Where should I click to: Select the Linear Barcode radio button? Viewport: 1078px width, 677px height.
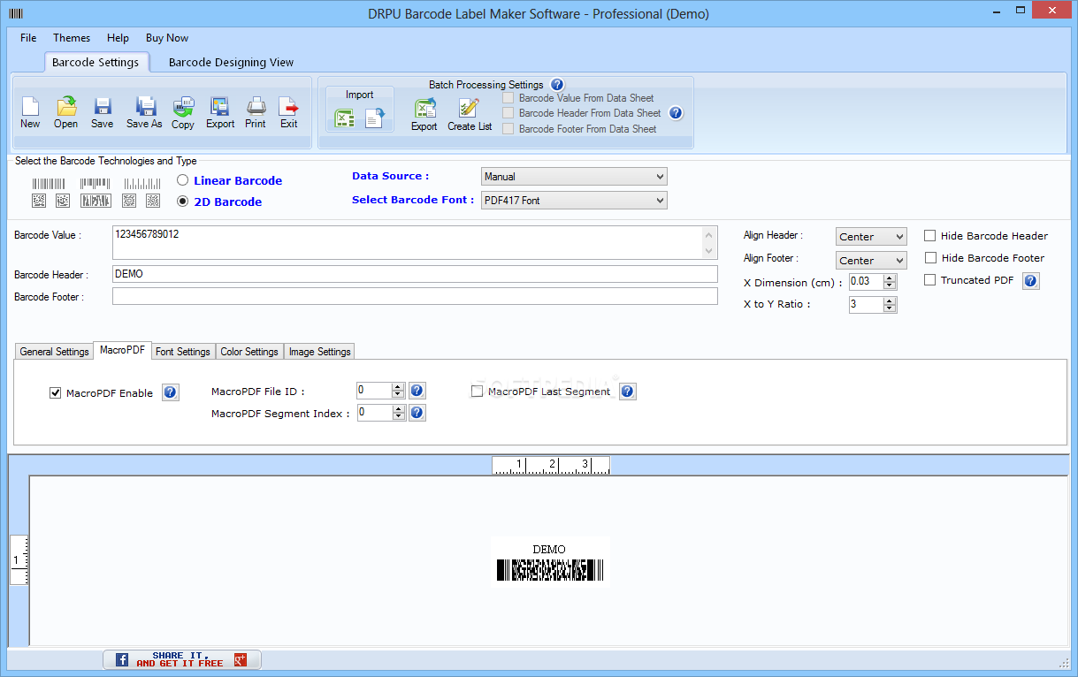coord(183,180)
